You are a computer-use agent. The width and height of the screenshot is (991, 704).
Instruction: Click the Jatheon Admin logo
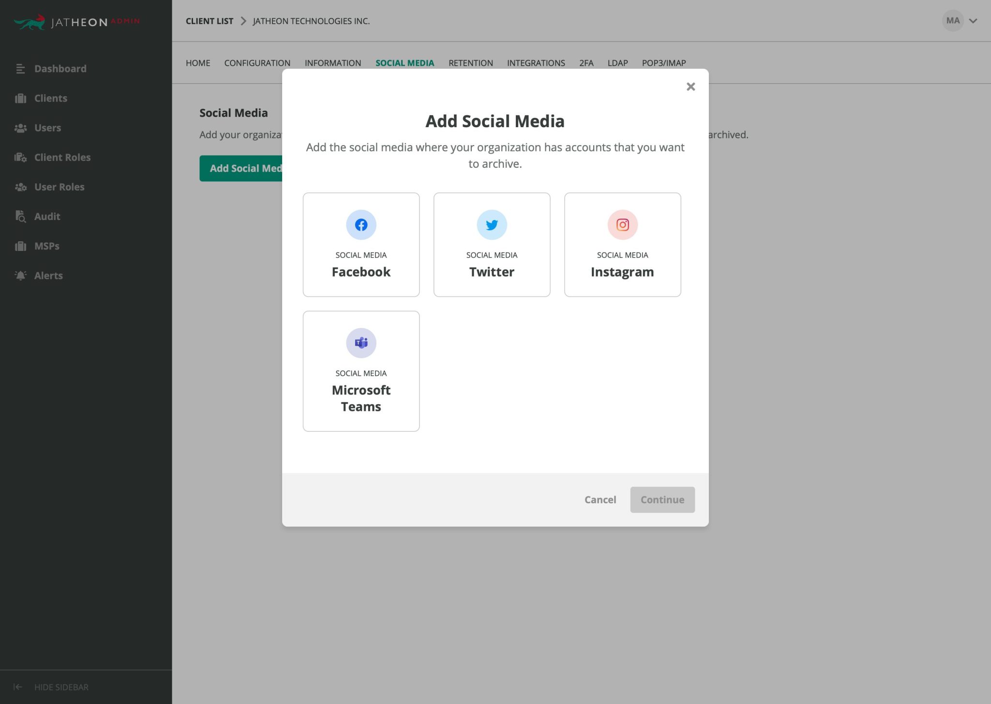pos(77,22)
